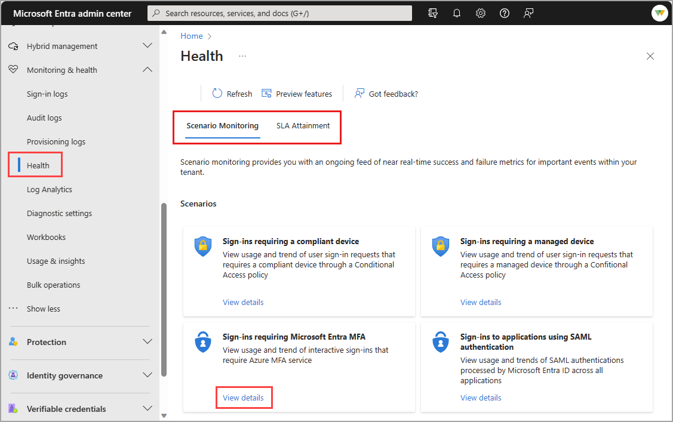This screenshot has width=673, height=422.
Task: View details for Microsoft Entra MFA sign-ins
Action: click(x=243, y=398)
